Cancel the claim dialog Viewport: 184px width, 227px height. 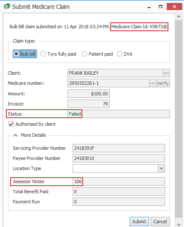click(x=160, y=222)
